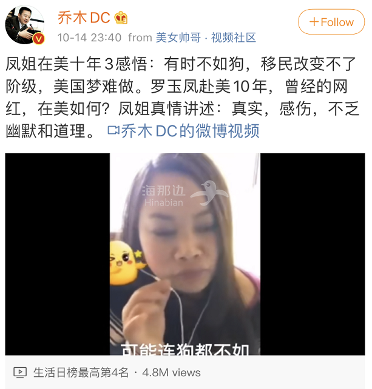Click the plus sign in Follow button

pos(314,22)
